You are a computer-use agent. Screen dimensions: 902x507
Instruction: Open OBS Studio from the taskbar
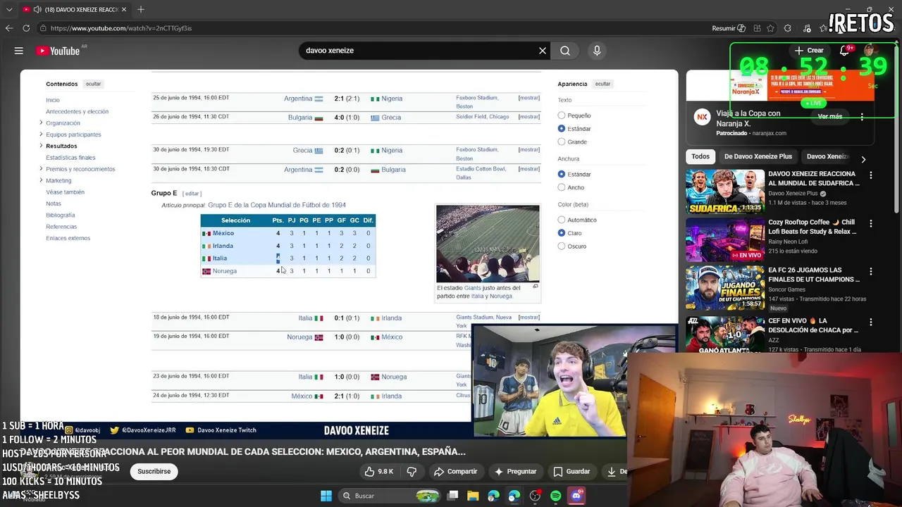(535, 496)
